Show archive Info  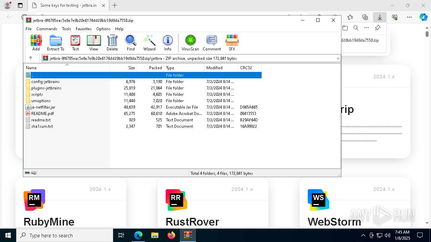168,43
